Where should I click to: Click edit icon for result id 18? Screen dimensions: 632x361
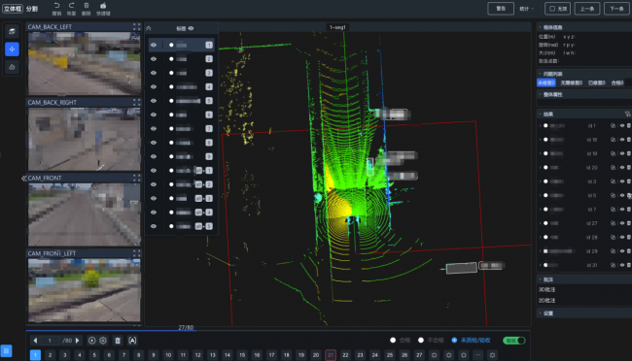614,140
